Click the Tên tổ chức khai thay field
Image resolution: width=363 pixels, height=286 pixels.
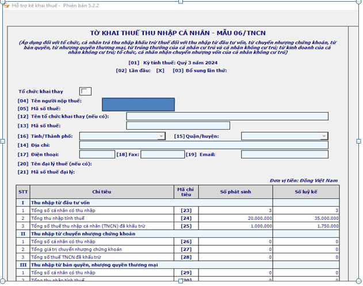(x=227, y=116)
